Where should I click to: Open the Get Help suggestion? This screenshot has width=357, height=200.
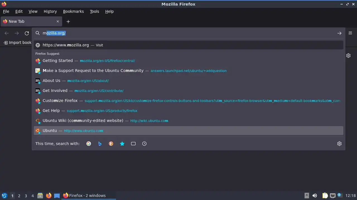[x=189, y=111]
